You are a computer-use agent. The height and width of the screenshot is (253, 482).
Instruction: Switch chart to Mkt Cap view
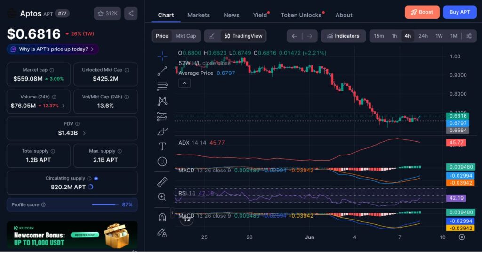click(185, 36)
